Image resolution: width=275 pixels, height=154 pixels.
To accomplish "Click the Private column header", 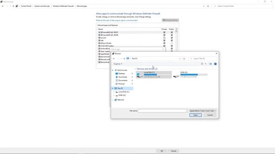I will [x=164, y=29].
